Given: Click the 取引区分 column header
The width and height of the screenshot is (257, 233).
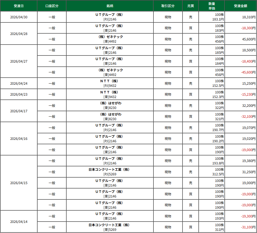Looking at the screenshot, I should click(x=168, y=6).
